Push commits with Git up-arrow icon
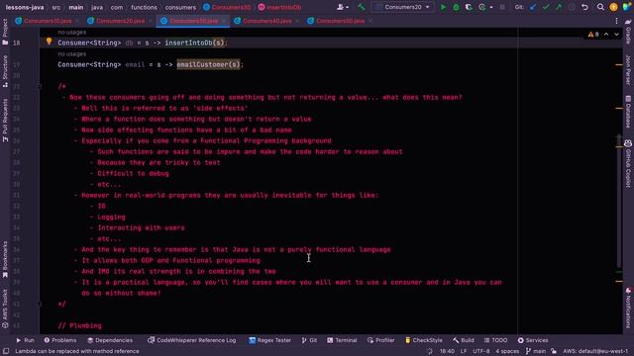634x356 pixels. [559, 7]
